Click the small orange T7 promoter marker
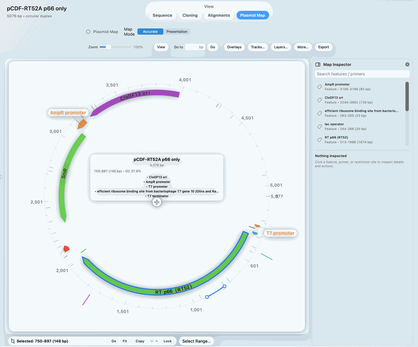This screenshot has height=347, width=418. click(257, 226)
